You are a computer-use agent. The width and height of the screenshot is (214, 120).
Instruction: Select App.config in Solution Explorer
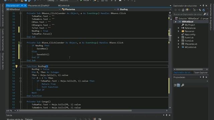[x=190, y=34]
